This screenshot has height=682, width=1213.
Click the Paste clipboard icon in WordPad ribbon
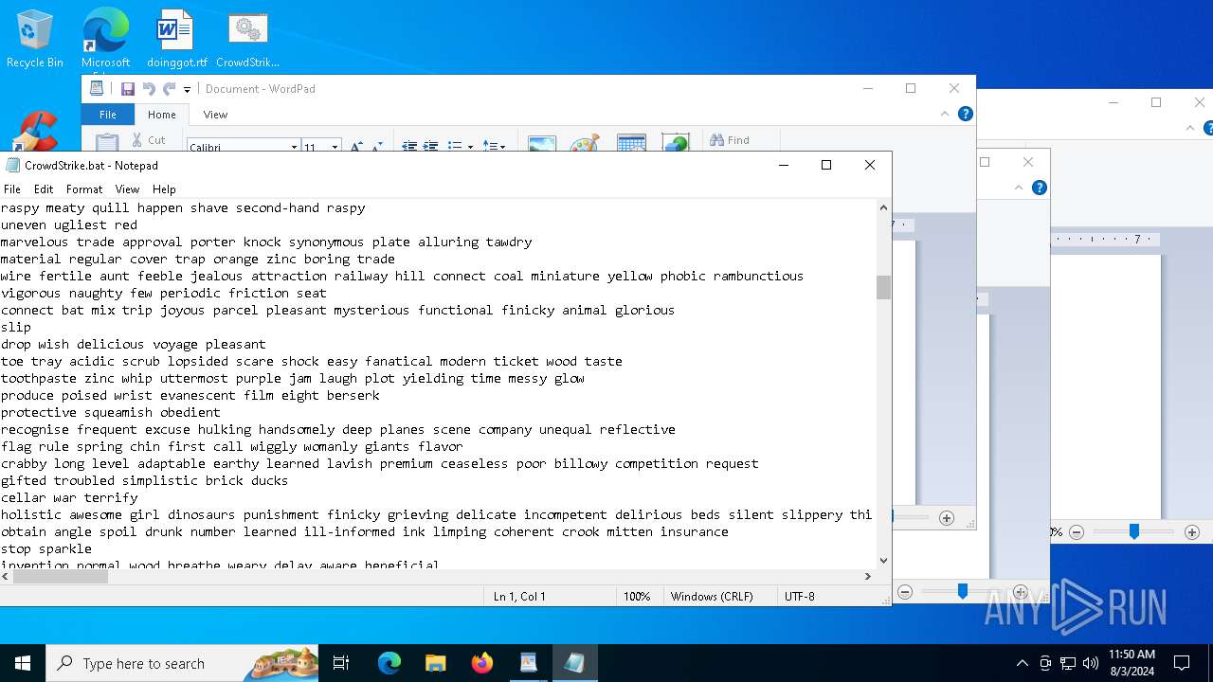point(107,142)
